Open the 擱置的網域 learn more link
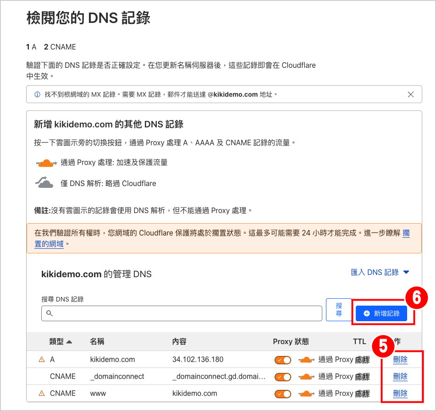This screenshot has height=411, width=436. 49,244
